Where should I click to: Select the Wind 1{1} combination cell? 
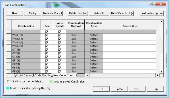[x=26, y=35]
